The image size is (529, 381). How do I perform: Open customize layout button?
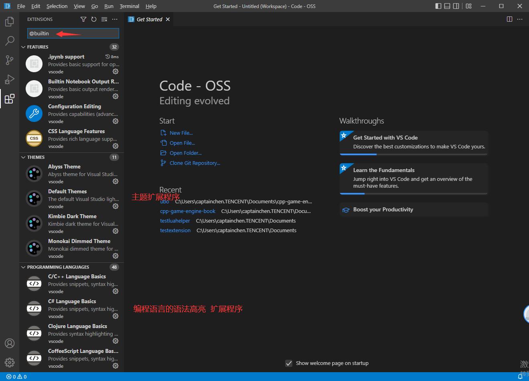tap(468, 6)
